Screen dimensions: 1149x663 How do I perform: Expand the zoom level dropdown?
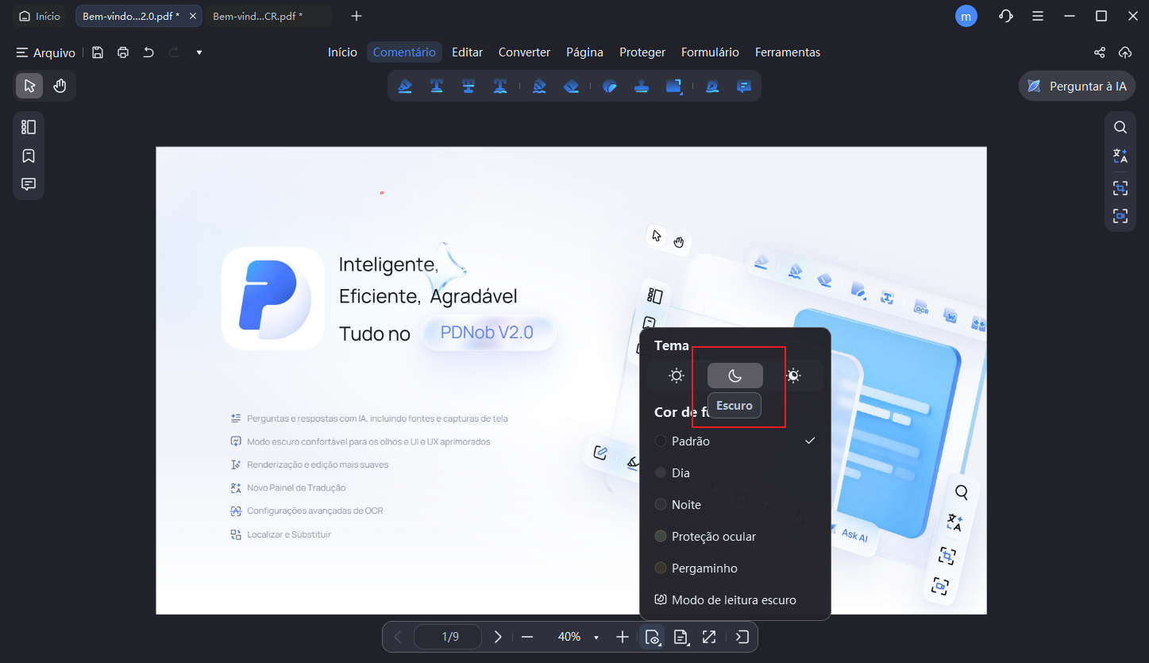click(596, 636)
